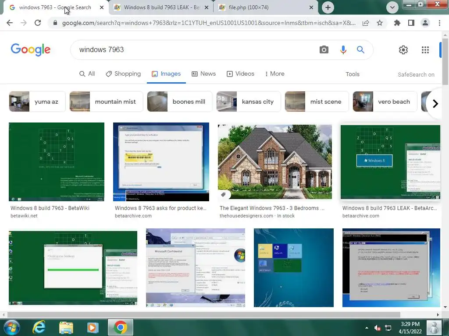Expand the More search options menu
Image resolution: width=449 pixels, height=336 pixels.
click(274, 73)
